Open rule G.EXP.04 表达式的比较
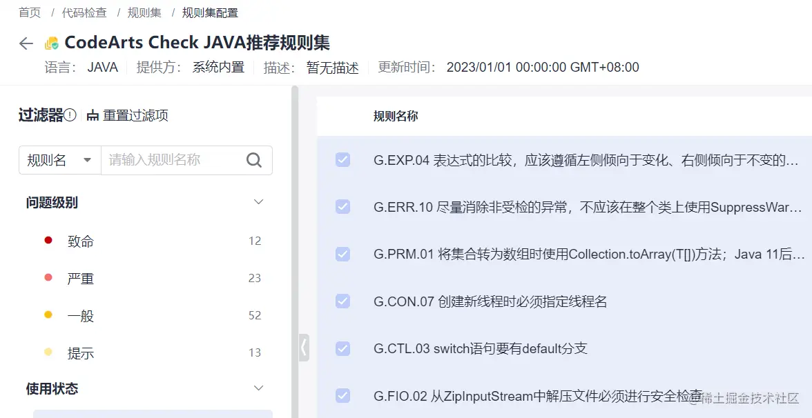812x418 pixels. 586,160
